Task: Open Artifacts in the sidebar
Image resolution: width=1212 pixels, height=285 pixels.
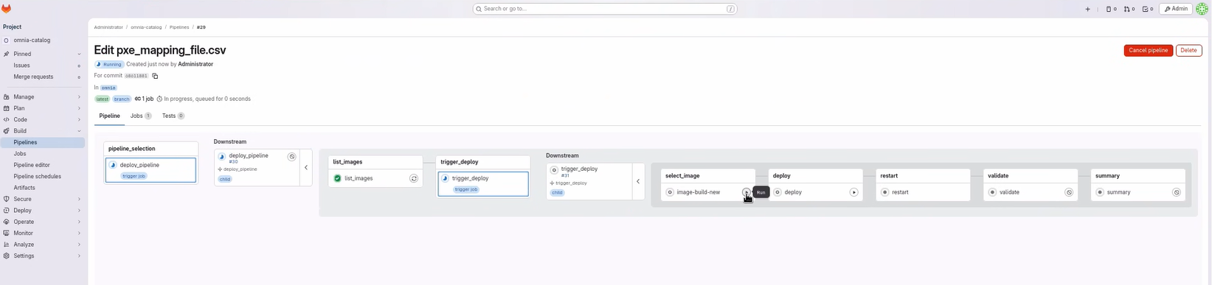Action: click(42, 188)
